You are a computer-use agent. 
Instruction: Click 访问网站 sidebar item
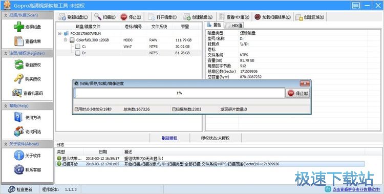point(28,132)
